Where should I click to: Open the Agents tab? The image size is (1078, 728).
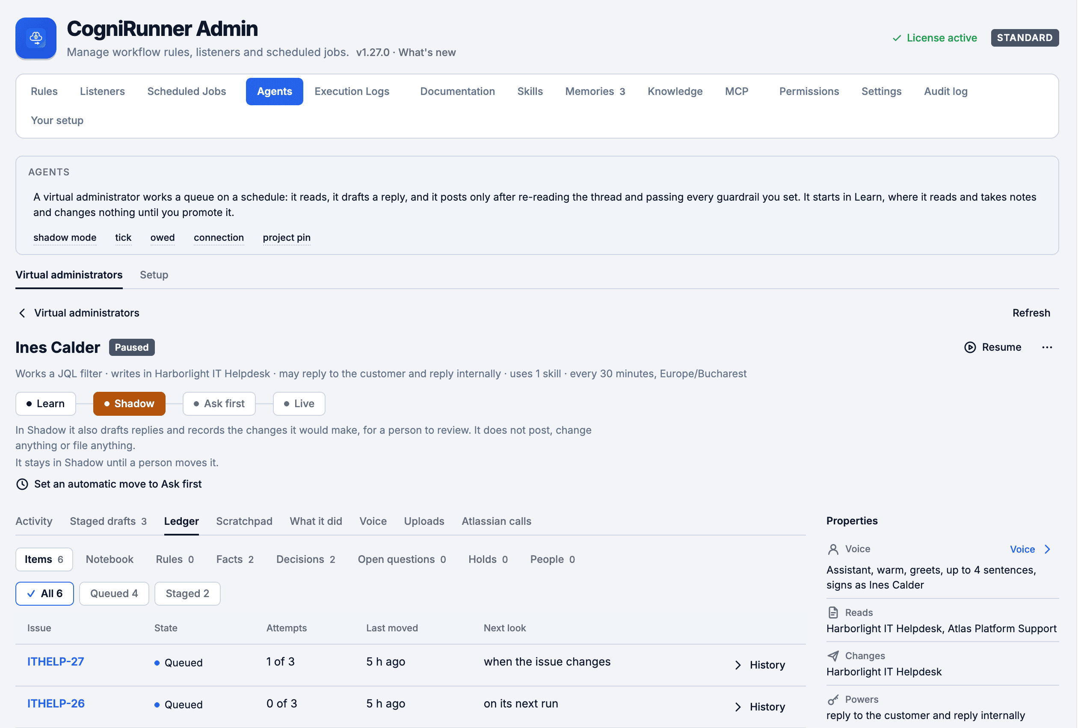(275, 92)
